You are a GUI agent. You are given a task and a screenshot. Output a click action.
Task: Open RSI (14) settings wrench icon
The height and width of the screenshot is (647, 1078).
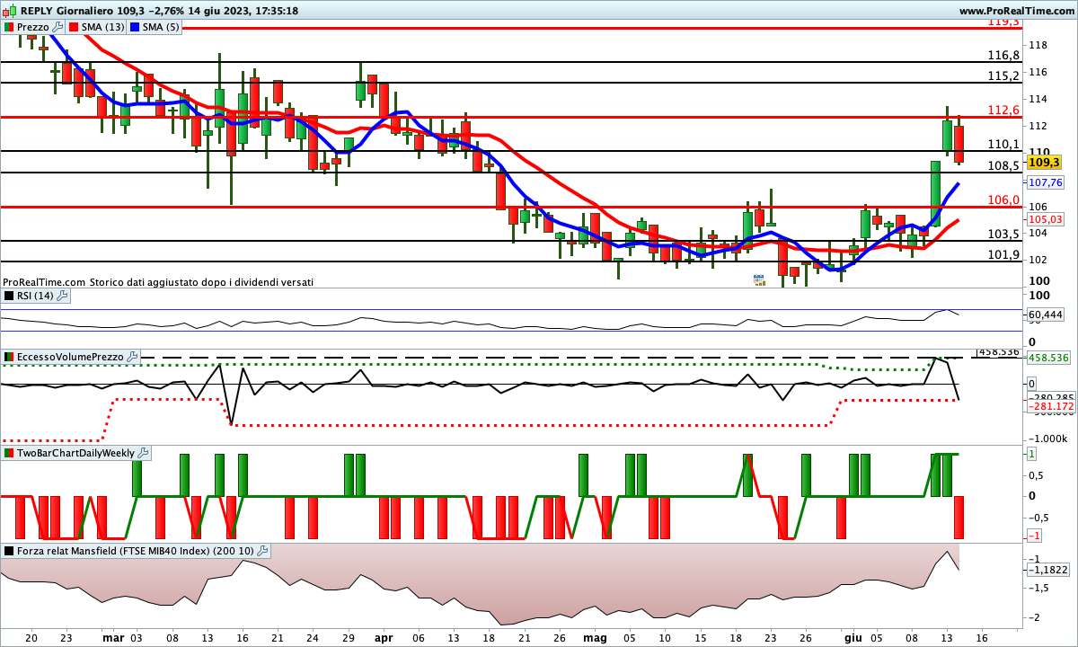pyautogui.click(x=62, y=295)
